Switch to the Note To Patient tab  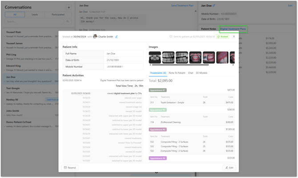pyautogui.click(x=177, y=73)
